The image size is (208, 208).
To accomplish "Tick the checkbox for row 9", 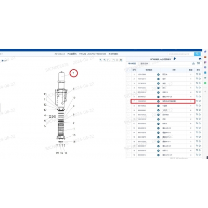I will click(x=128, y=110).
